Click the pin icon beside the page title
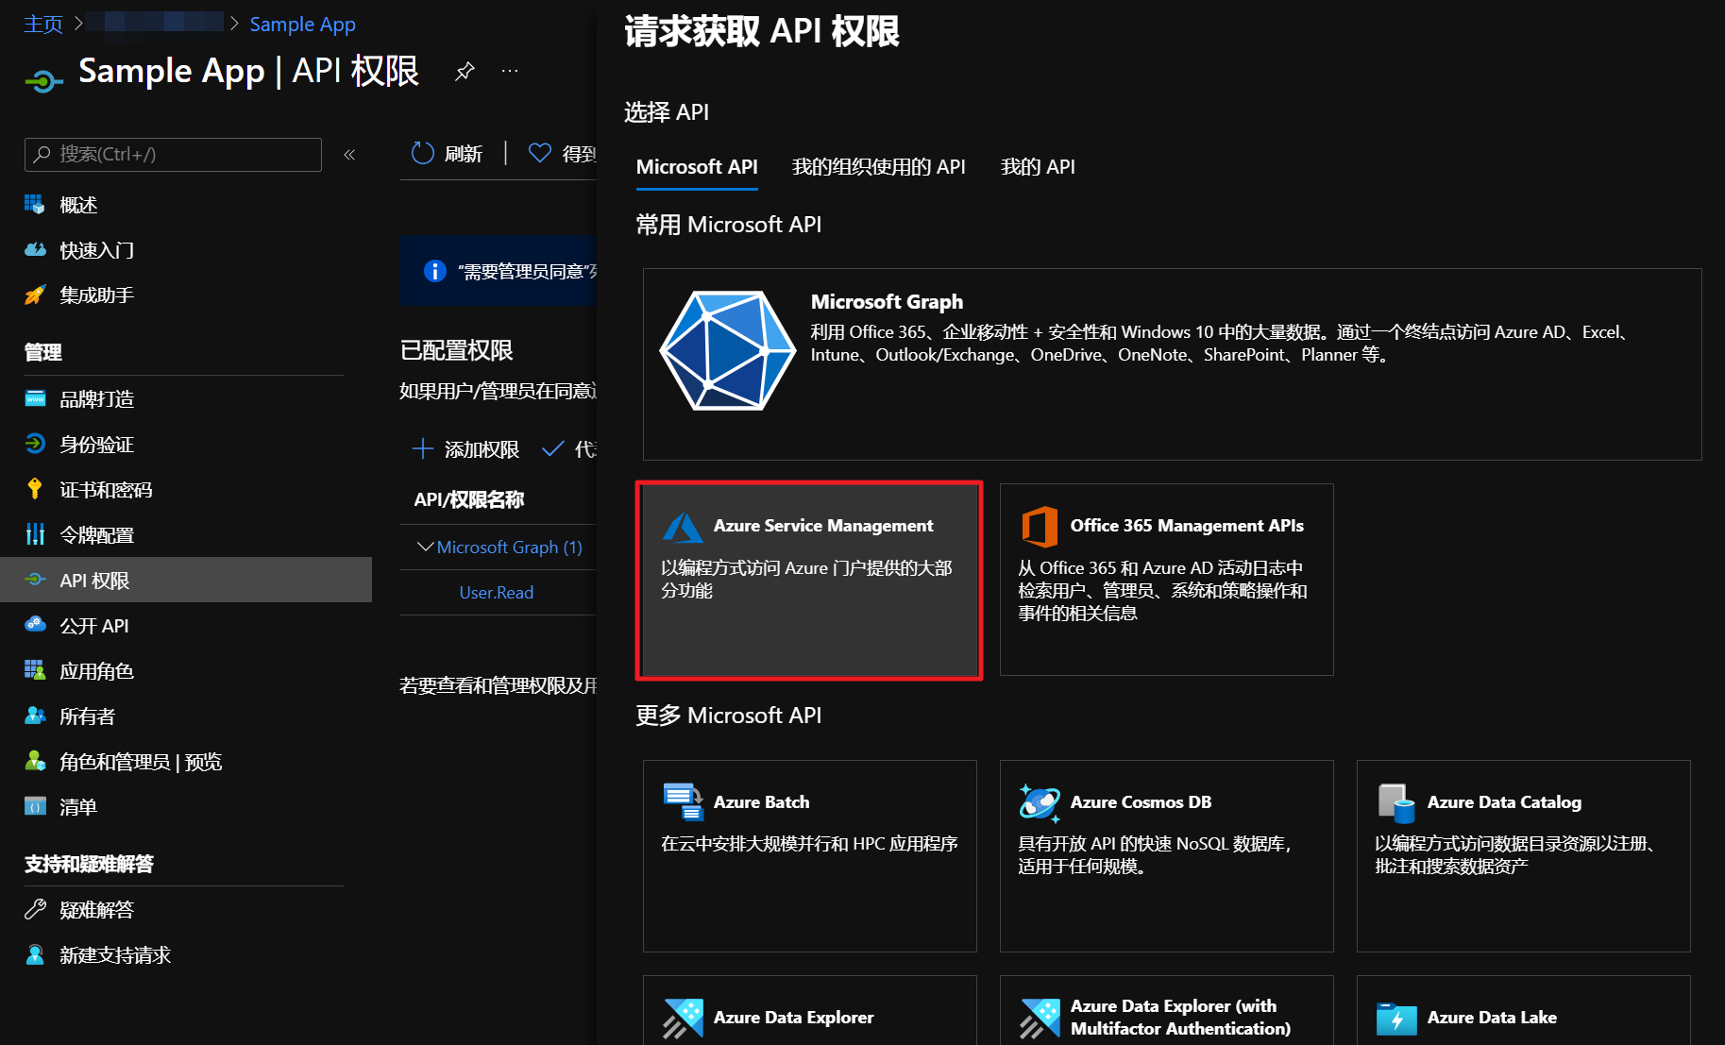Screen dimensions: 1725x1045 465,72
